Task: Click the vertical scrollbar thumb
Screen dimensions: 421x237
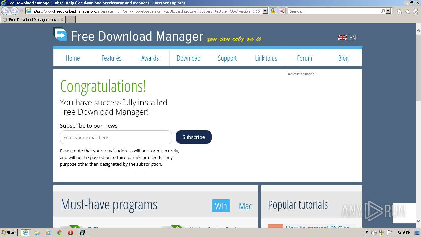Action: [418, 67]
